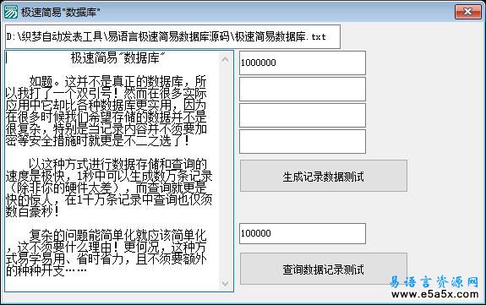Click the second empty field below 1000000
Viewport: 486px width, 305px height.
pos(303,115)
